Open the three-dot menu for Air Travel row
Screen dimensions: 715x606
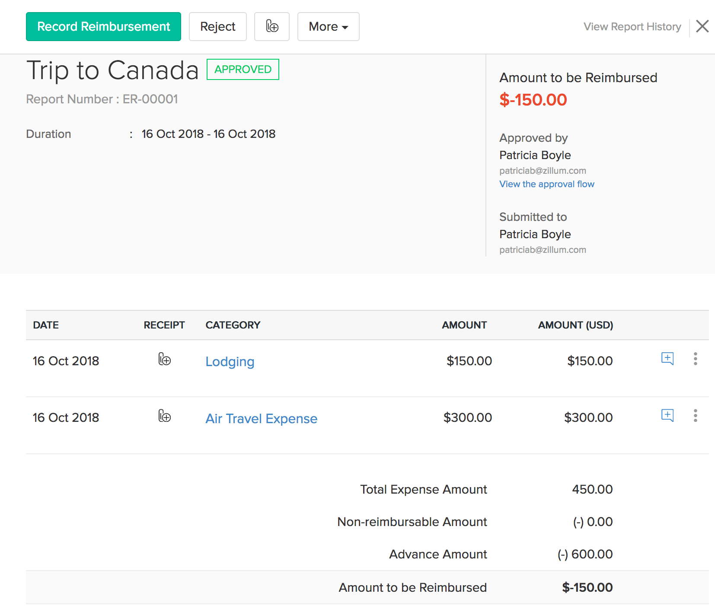[x=695, y=416]
